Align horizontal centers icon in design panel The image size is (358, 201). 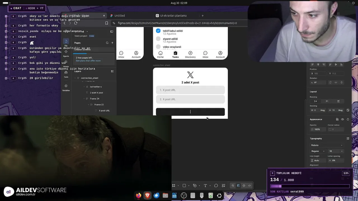tap(318, 64)
